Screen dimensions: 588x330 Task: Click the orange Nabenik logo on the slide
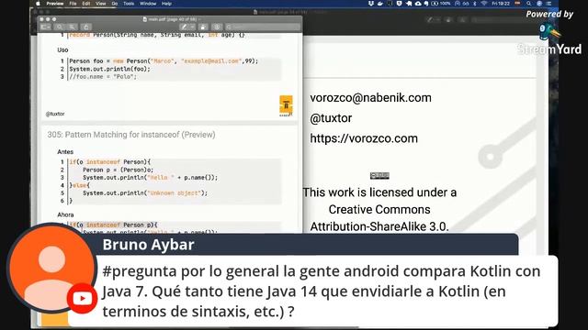tap(286, 105)
